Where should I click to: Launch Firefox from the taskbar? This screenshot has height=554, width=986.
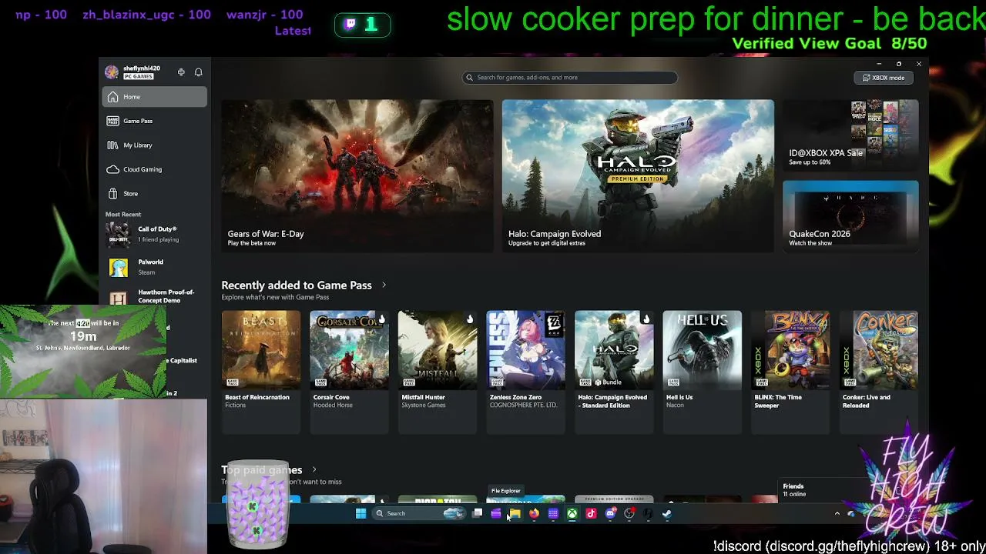click(x=534, y=514)
